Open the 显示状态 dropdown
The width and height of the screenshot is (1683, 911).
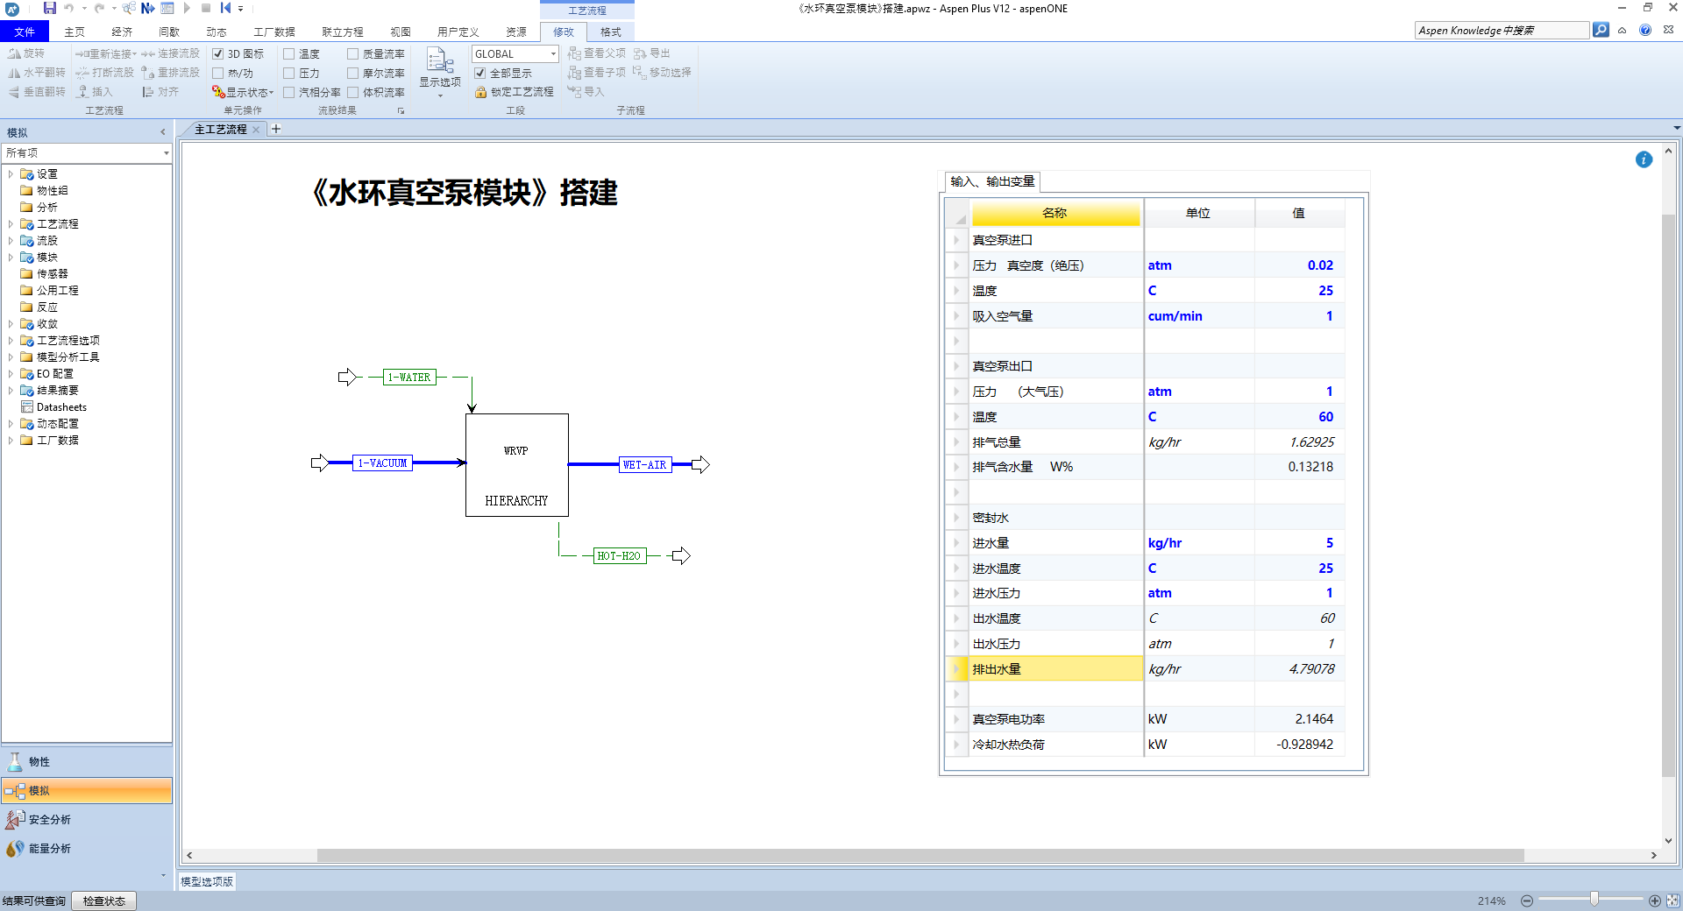[243, 92]
